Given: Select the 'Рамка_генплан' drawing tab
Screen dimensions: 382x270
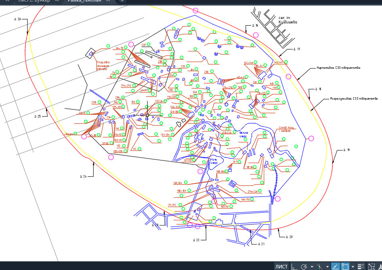Looking at the screenshot, I should tap(84, 1).
